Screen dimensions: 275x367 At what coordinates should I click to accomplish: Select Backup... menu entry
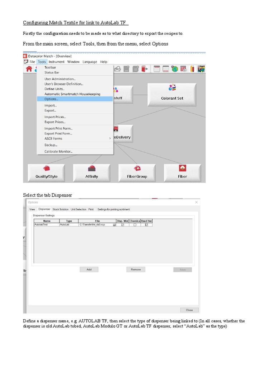click(75, 145)
